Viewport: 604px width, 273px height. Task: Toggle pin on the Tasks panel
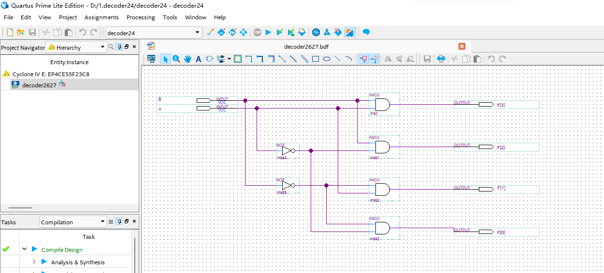click(x=119, y=222)
